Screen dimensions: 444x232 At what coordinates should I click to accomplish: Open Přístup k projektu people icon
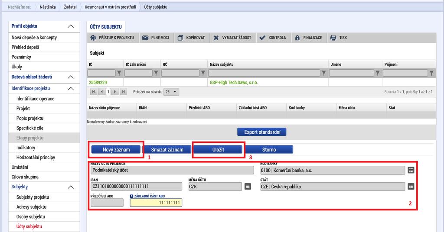pyautogui.click(x=93, y=38)
